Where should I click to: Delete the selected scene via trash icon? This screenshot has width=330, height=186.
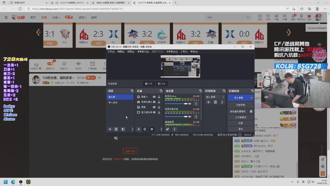pyautogui.click(x=116, y=129)
